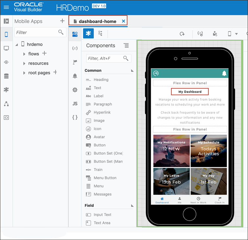Click search icon in Components filter
Screen dimensions: 248x240
pyautogui.click(x=126, y=58)
